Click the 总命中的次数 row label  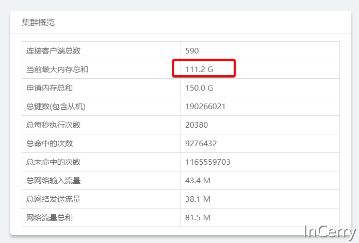pos(50,144)
